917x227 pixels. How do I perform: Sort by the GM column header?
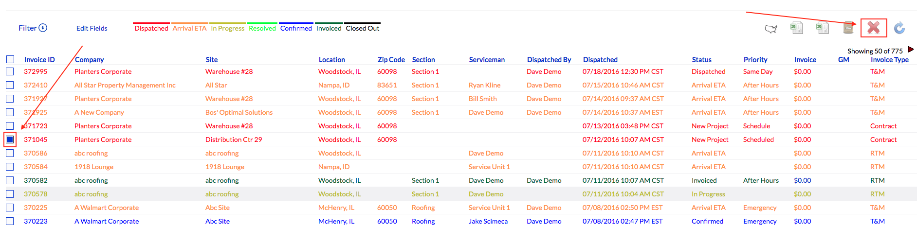[844, 60]
